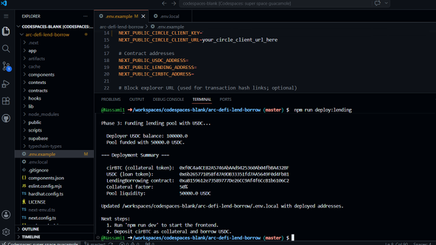Select .env.example file in explorer

pyautogui.click(x=55, y=154)
